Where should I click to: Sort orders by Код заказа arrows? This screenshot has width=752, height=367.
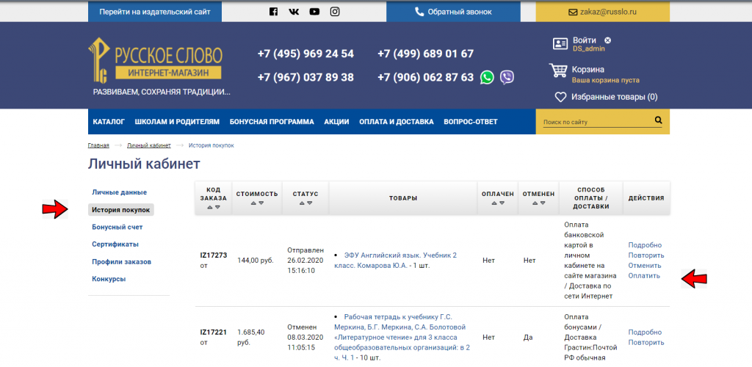point(213,208)
